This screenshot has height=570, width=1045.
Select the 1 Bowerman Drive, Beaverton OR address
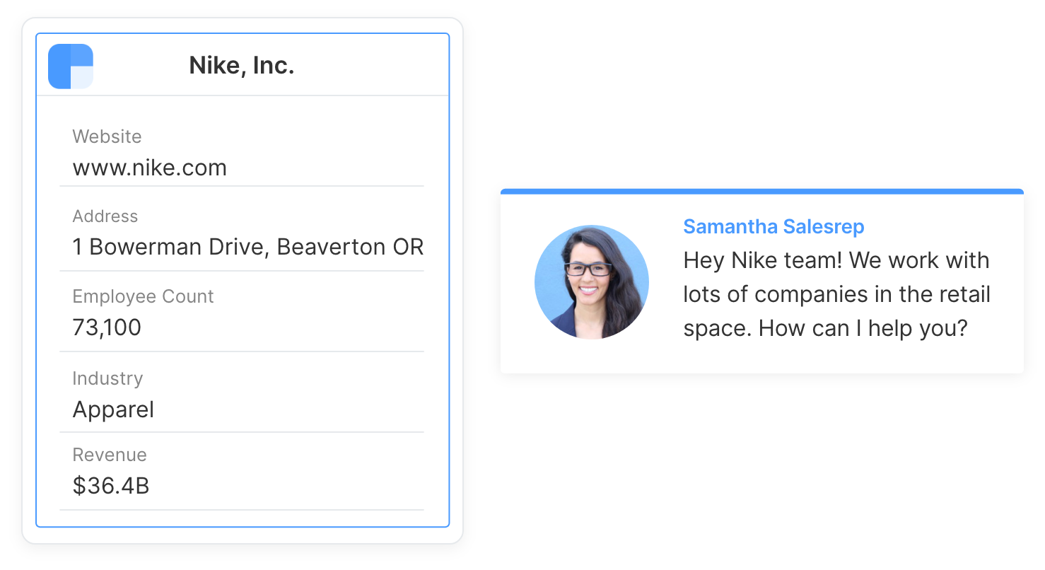(248, 247)
